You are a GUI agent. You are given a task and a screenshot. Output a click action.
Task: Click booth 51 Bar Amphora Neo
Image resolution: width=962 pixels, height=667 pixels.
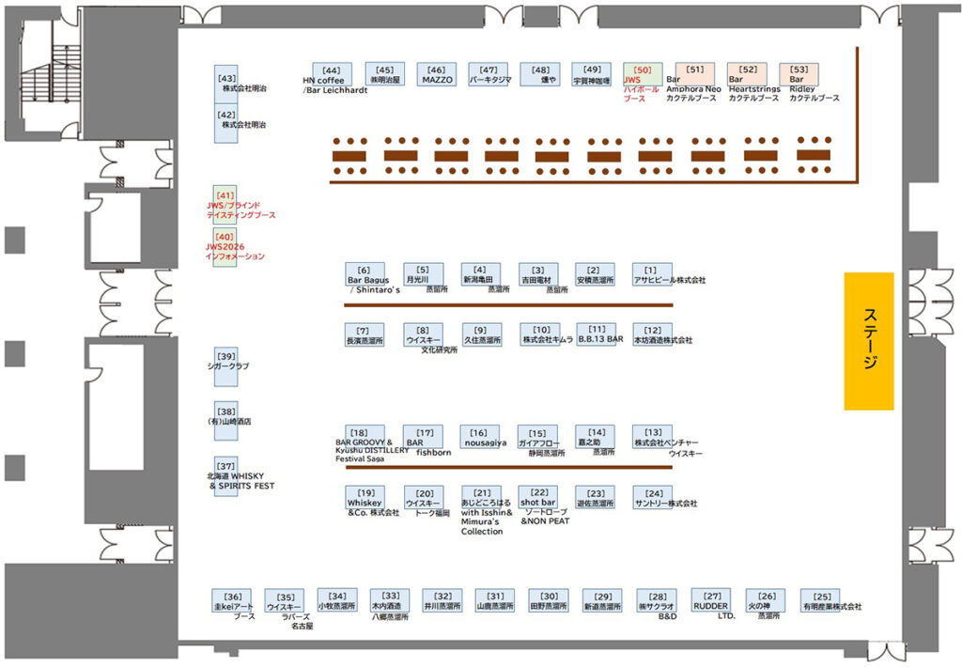tap(694, 75)
